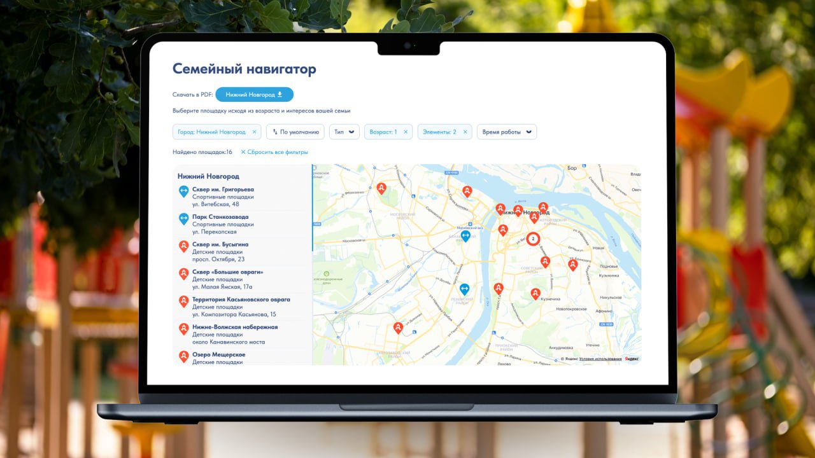Click the playground pin beside Сквер им. Бусыгина
Image resolution: width=815 pixels, height=458 pixels.
click(183, 246)
